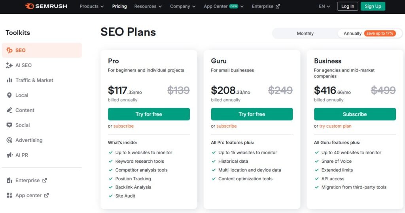Click the try custom plan link
This screenshot has width=405, height=213.
(335, 126)
